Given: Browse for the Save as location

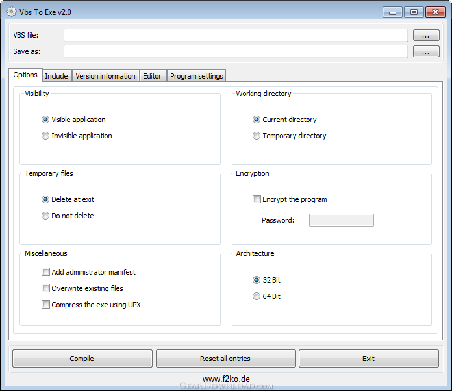Looking at the screenshot, I should coord(426,51).
